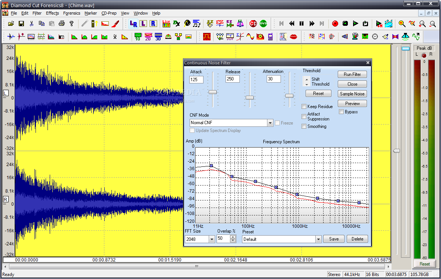The width and height of the screenshot is (441, 279).
Task: Click the 10-band equalizer icon
Action: click(x=138, y=37)
